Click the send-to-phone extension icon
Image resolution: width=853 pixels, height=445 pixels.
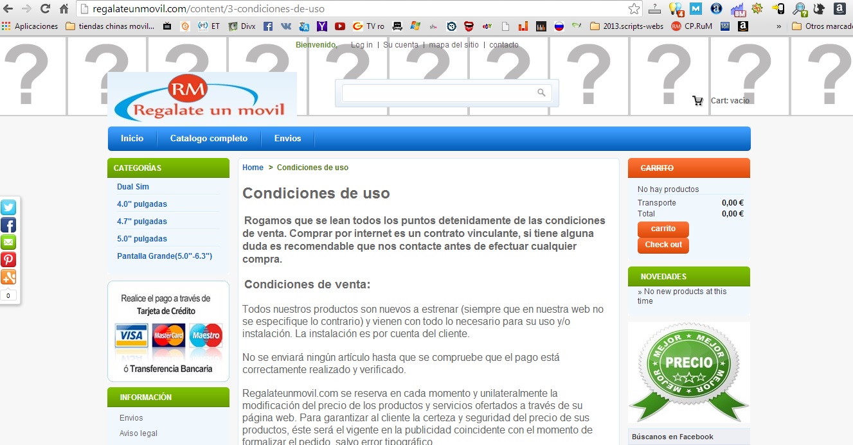tap(779, 9)
